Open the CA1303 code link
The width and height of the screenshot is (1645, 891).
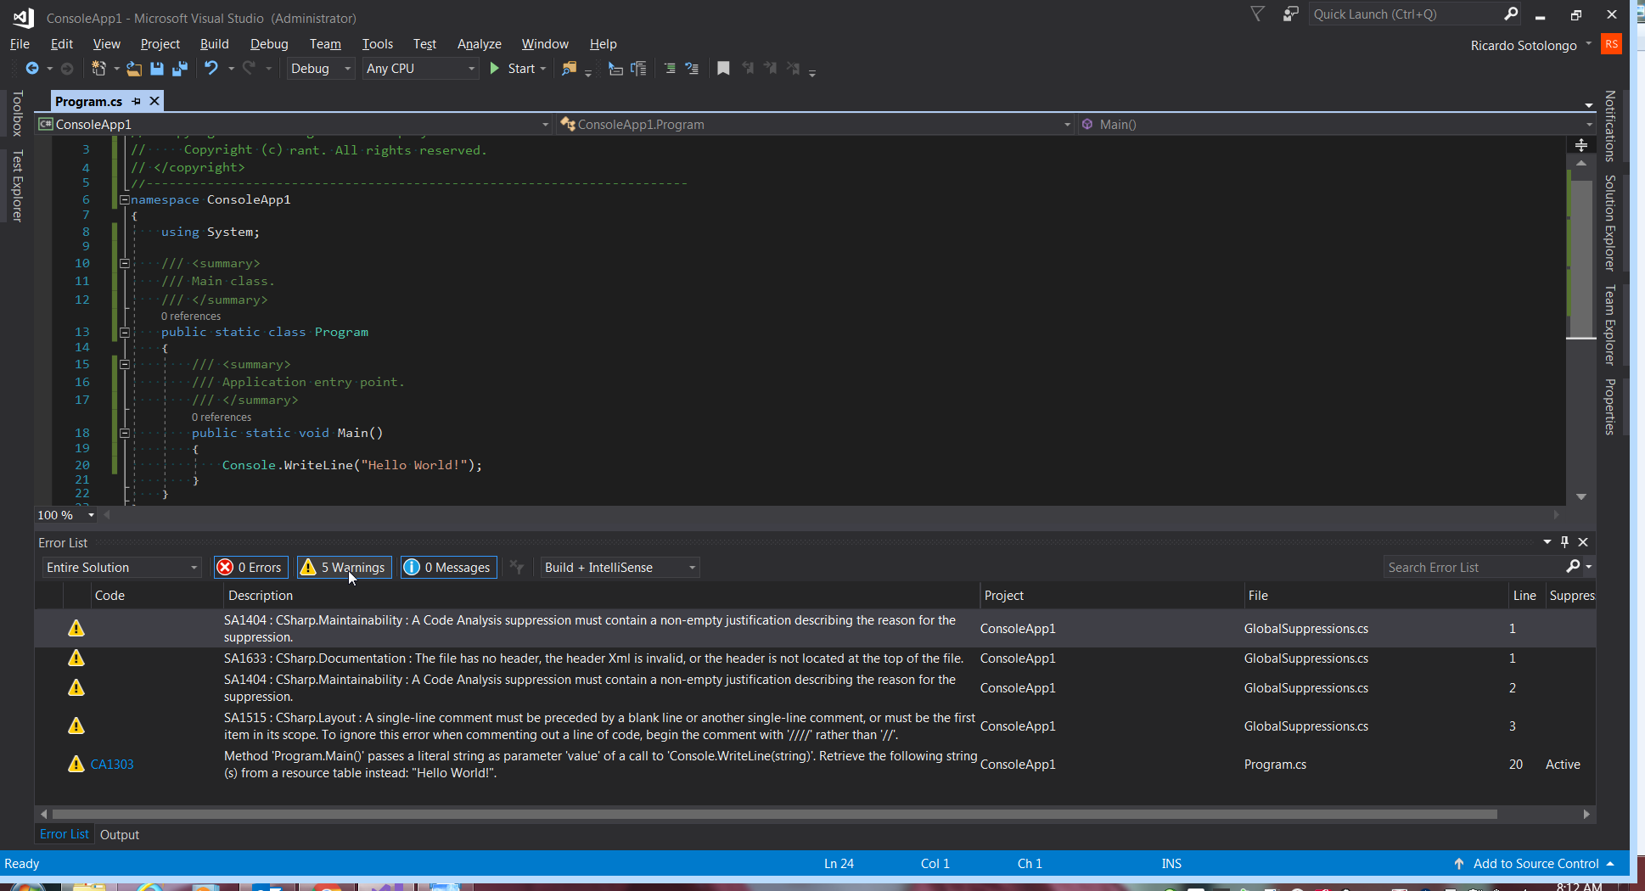coord(112,764)
